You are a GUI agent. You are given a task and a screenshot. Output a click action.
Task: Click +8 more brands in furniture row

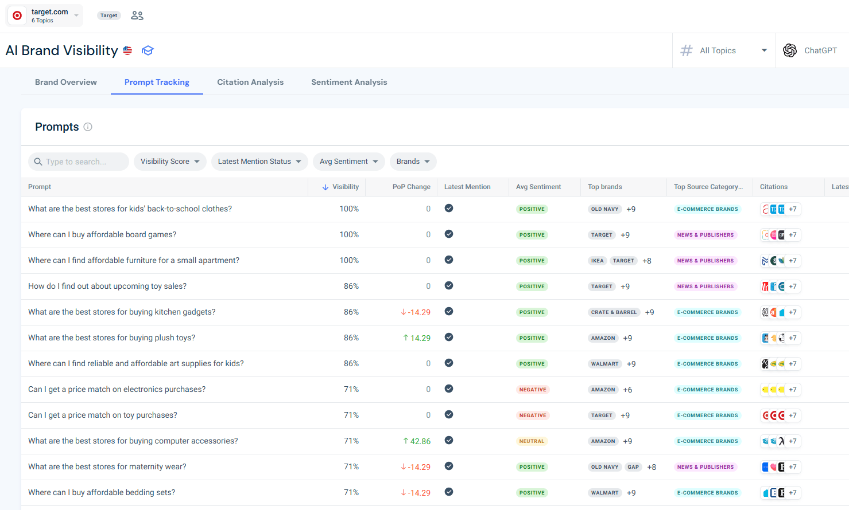(647, 261)
